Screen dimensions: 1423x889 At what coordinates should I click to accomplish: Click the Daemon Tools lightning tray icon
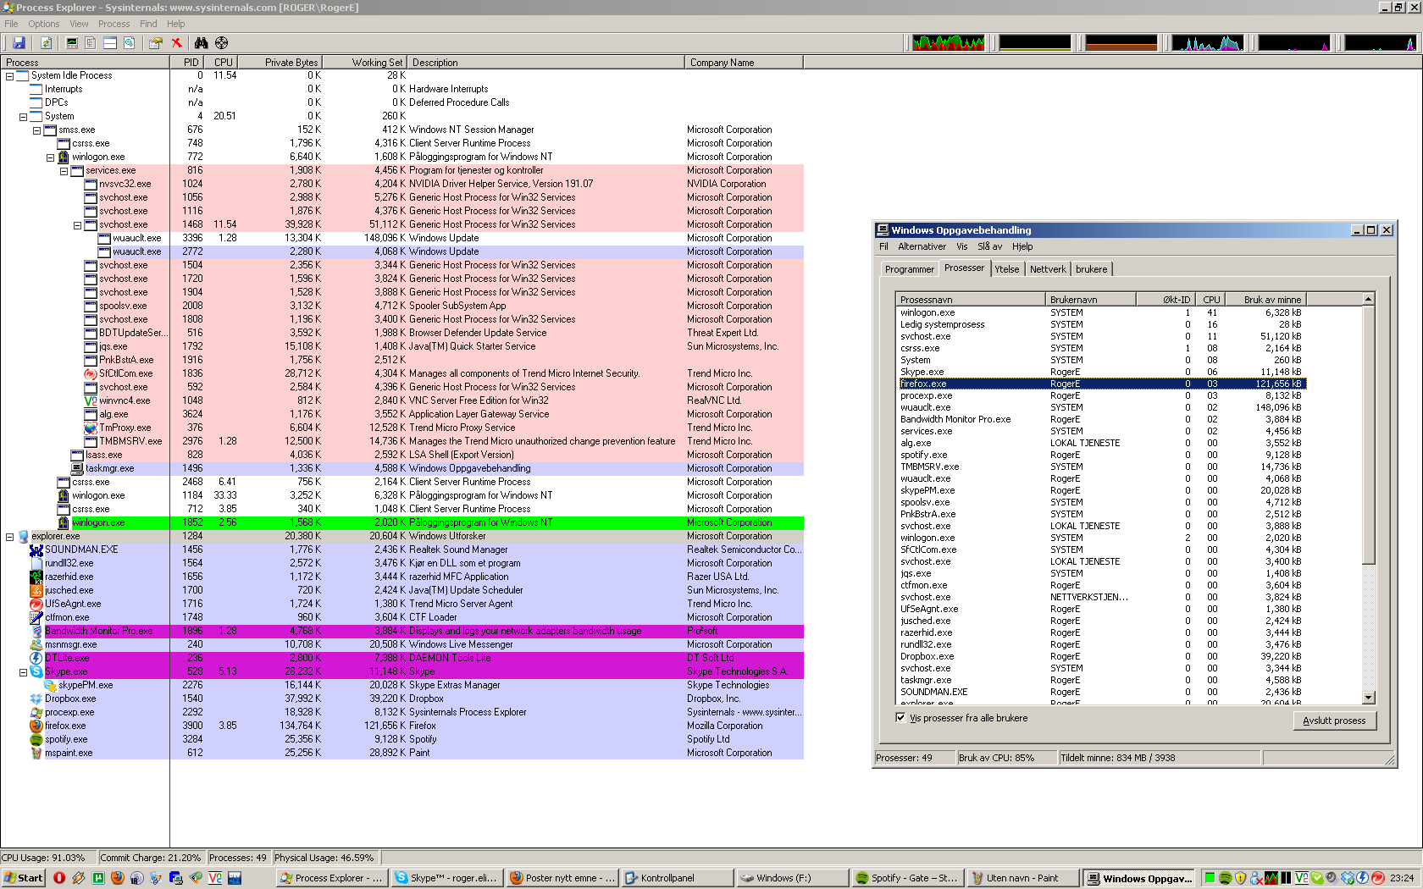pos(1362,878)
